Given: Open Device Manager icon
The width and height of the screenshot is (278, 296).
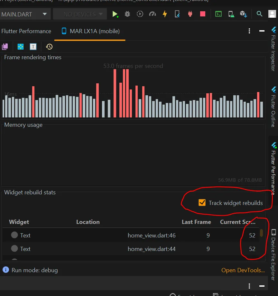Looking at the screenshot, I should point(231,14).
